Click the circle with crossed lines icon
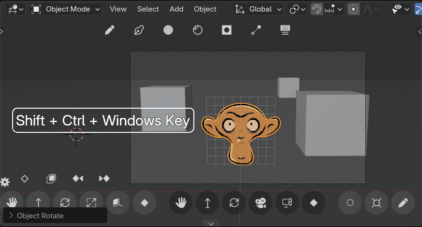422x227 pixels. pyautogui.click(x=376, y=202)
